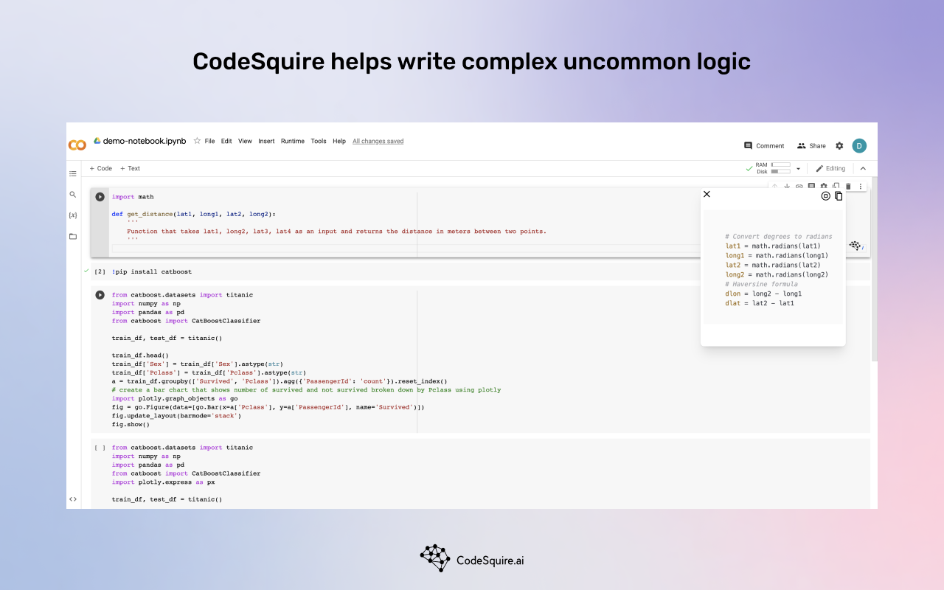Open Colab settings gear icon
944x590 pixels.
point(839,146)
